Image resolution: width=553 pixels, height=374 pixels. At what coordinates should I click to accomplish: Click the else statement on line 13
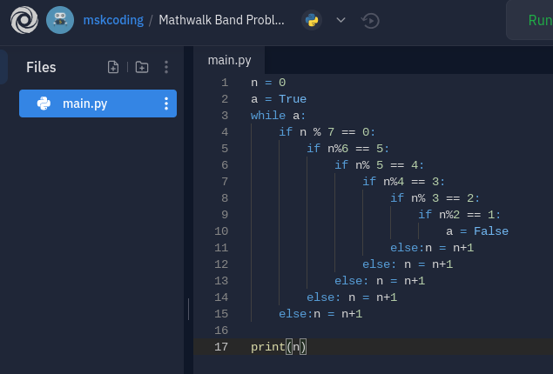[x=380, y=281]
